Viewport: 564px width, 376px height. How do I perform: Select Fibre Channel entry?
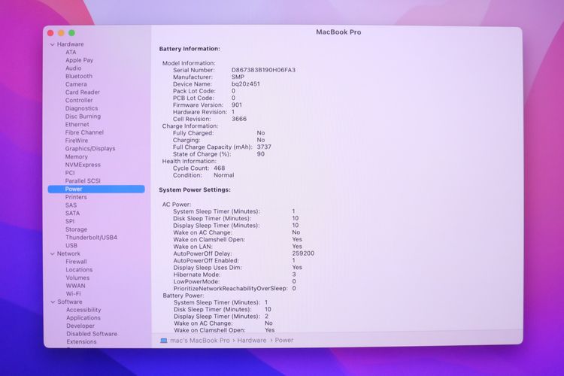pyautogui.click(x=84, y=132)
